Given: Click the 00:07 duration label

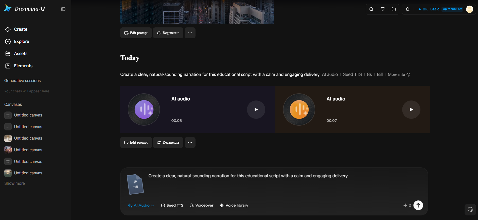Looking at the screenshot, I should click(x=332, y=121).
